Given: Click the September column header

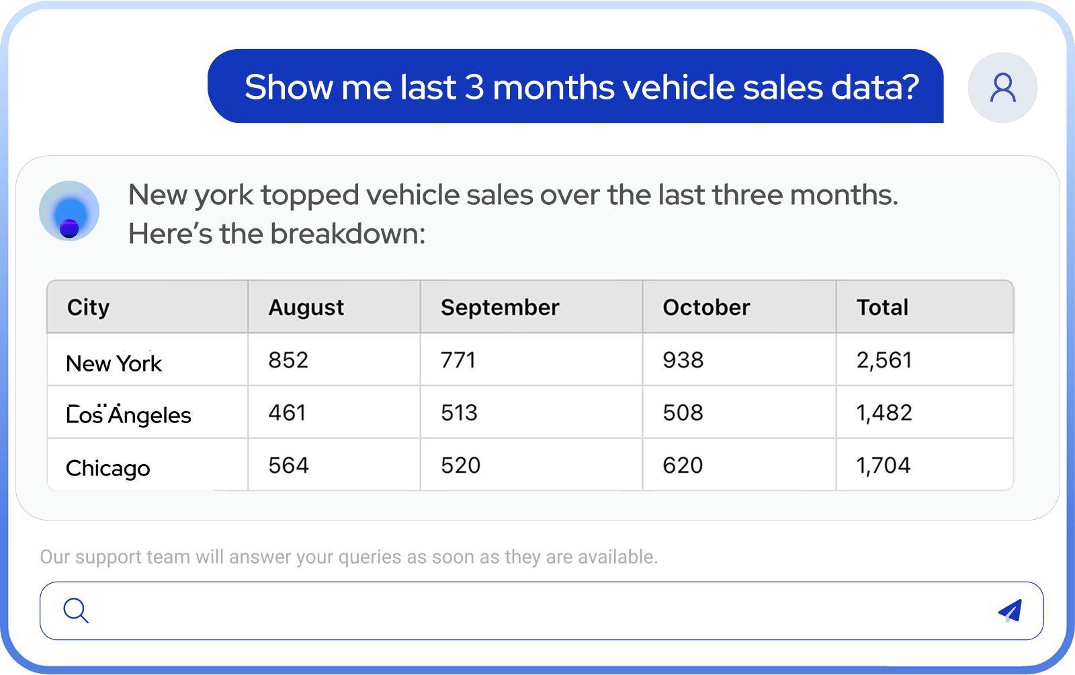Looking at the screenshot, I should click(x=499, y=307).
